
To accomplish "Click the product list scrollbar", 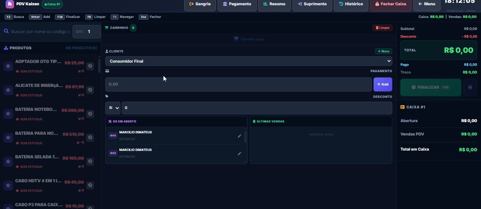I will (99, 66).
